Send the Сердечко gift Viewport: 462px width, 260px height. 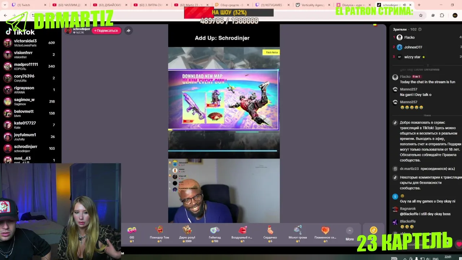270,234
